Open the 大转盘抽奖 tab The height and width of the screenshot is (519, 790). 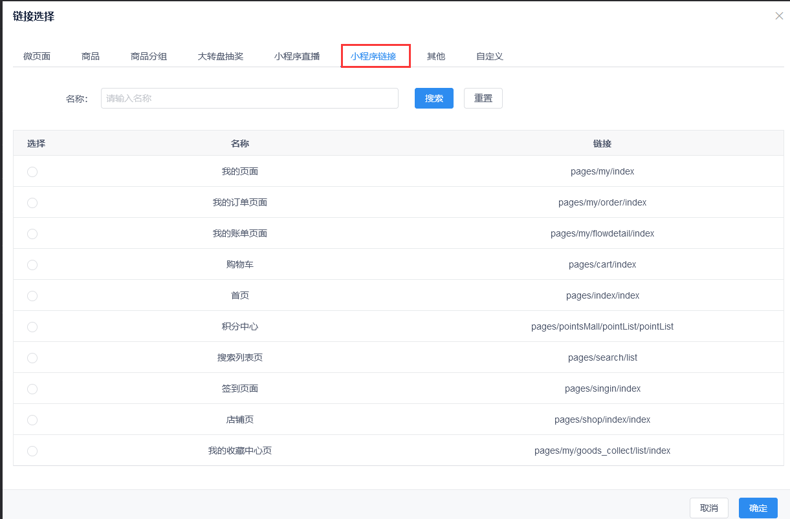click(x=221, y=56)
